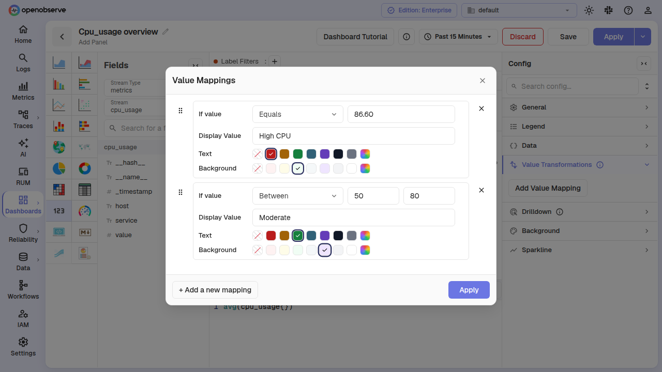
Task: Open the Slack community icon
Action: tap(609, 10)
